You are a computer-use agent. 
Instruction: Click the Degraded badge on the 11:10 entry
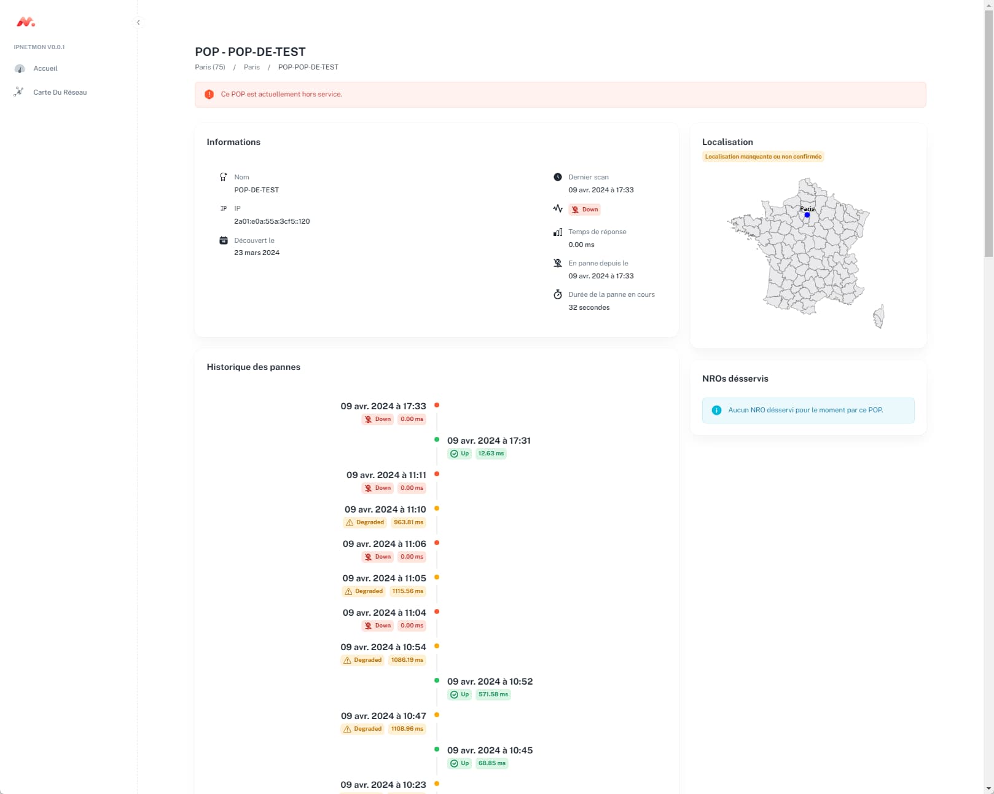click(365, 522)
